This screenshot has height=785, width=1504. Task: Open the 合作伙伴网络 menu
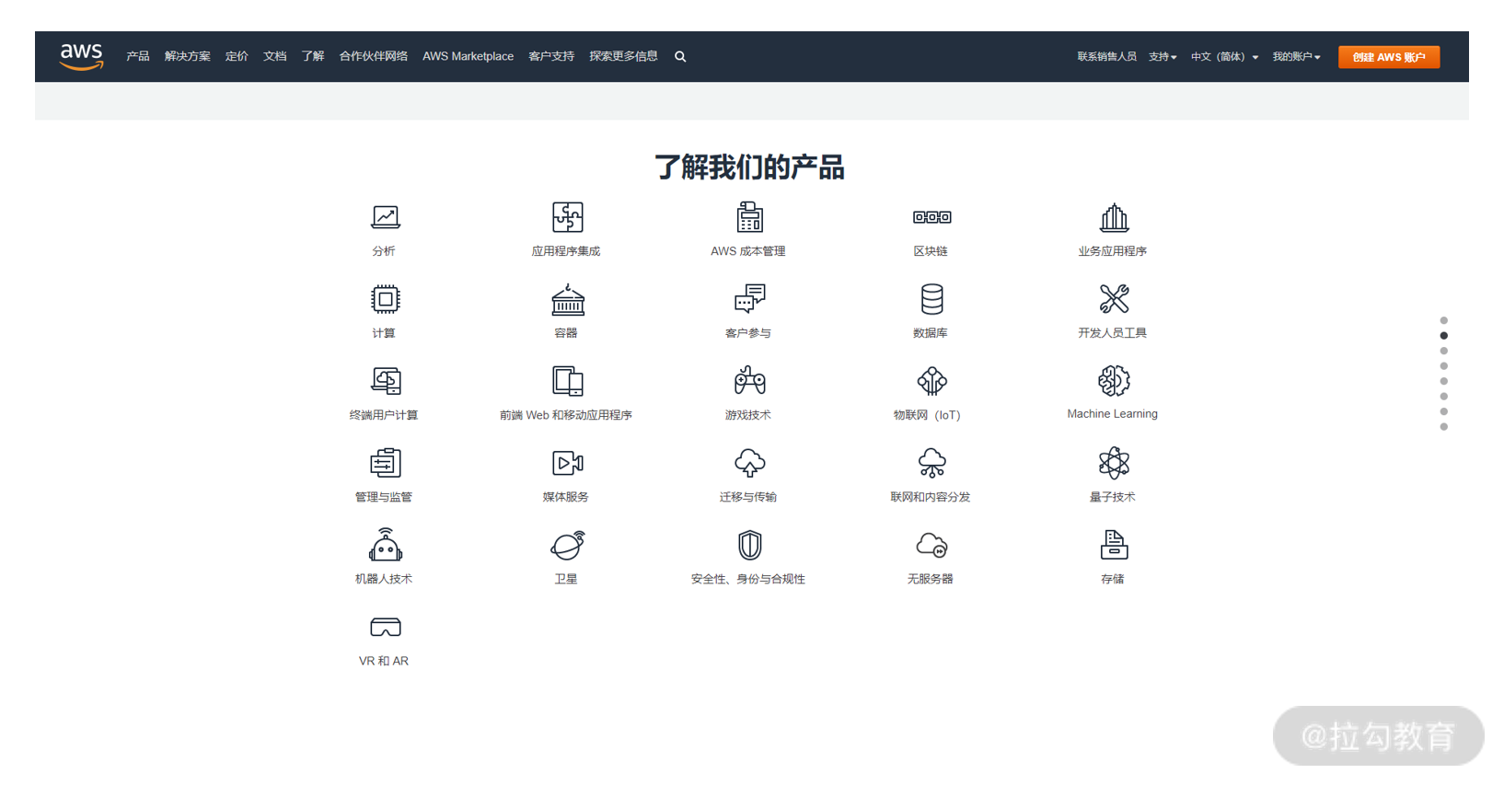[373, 56]
